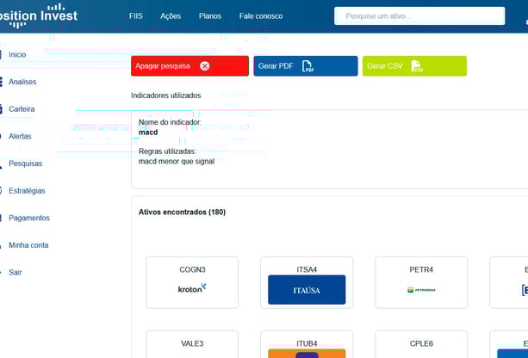The image size is (528, 358).
Task: Open the Fale conosco link
Action: [x=261, y=16]
